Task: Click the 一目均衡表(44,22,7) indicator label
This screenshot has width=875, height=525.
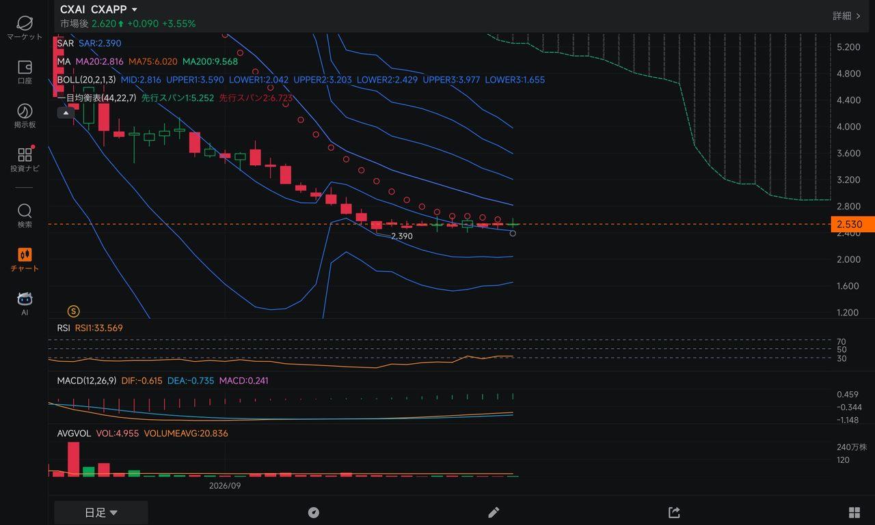Action: click(97, 98)
